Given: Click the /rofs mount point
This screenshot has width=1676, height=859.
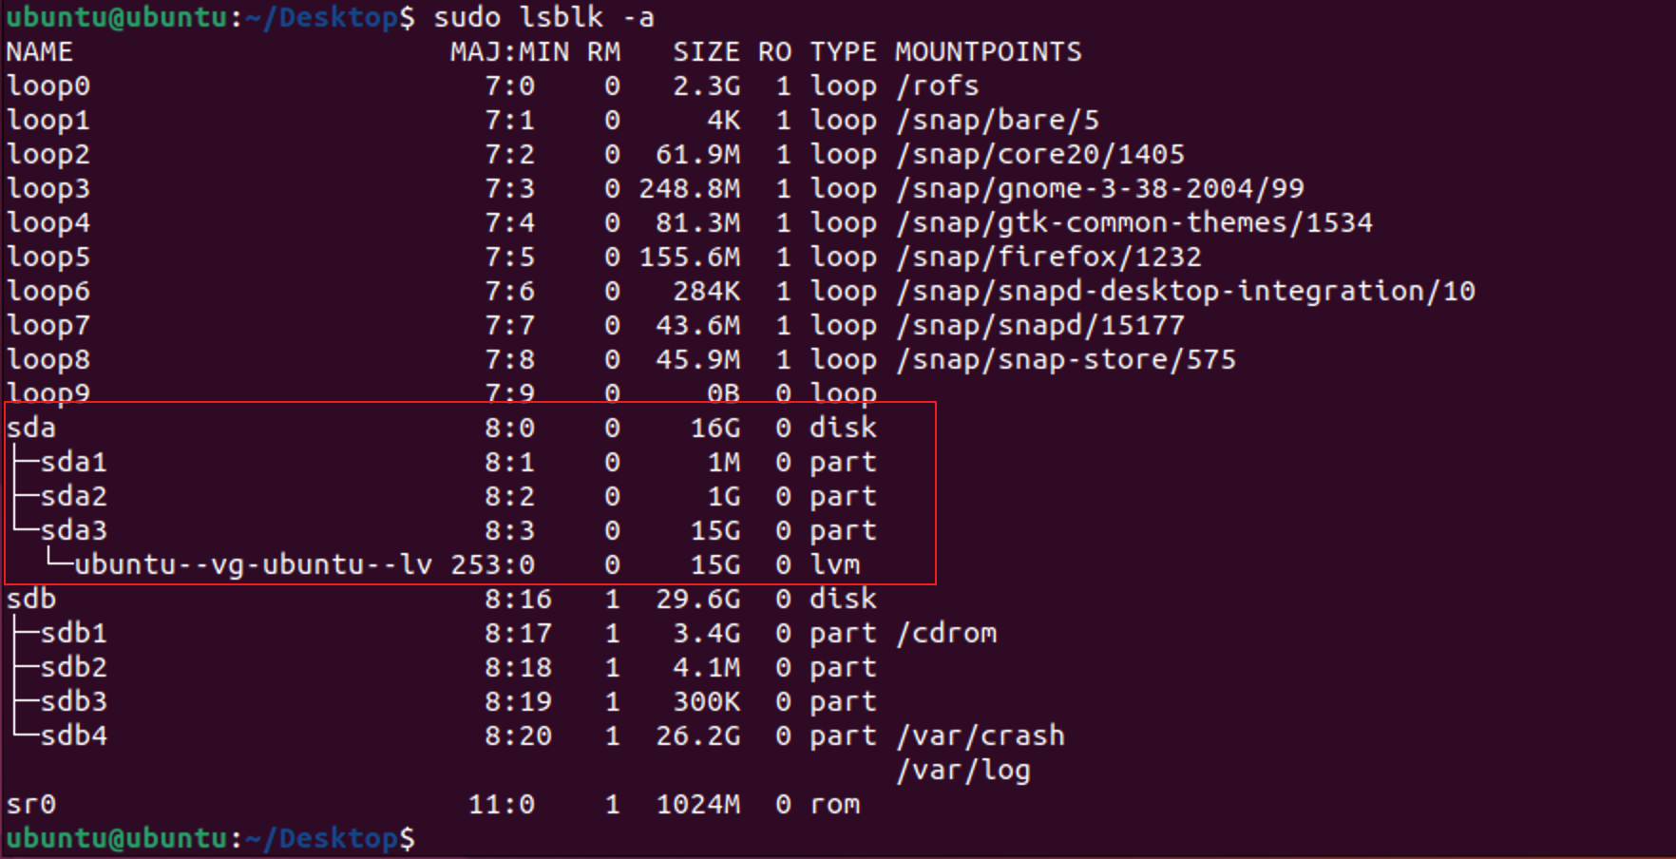Looking at the screenshot, I should click(937, 86).
